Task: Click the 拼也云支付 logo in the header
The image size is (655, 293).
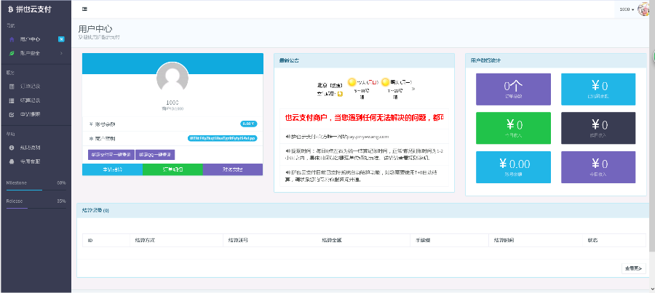Action: pos(31,9)
